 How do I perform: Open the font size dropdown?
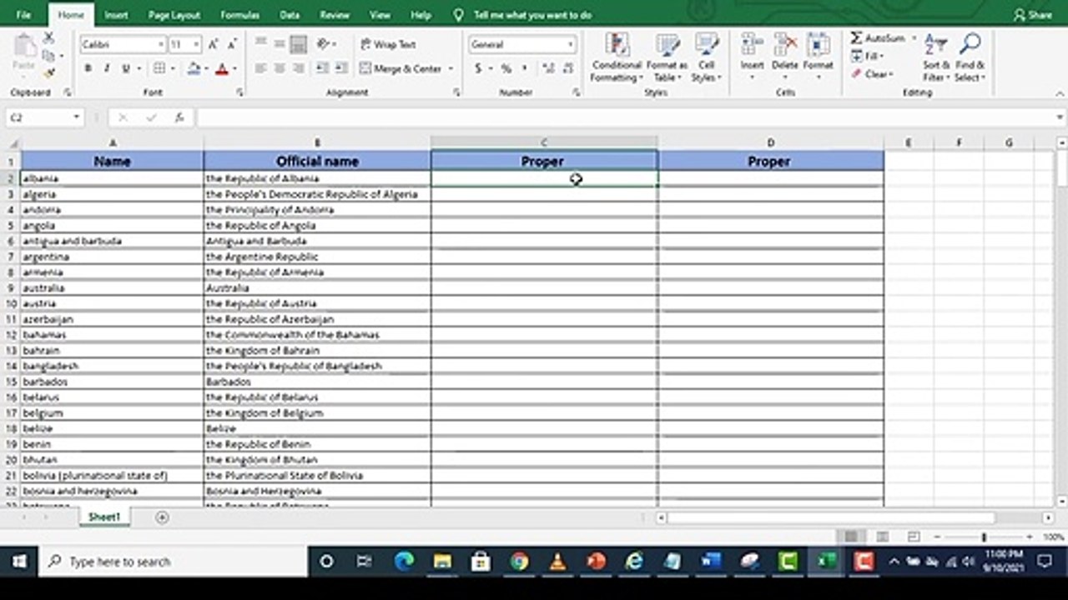click(196, 44)
